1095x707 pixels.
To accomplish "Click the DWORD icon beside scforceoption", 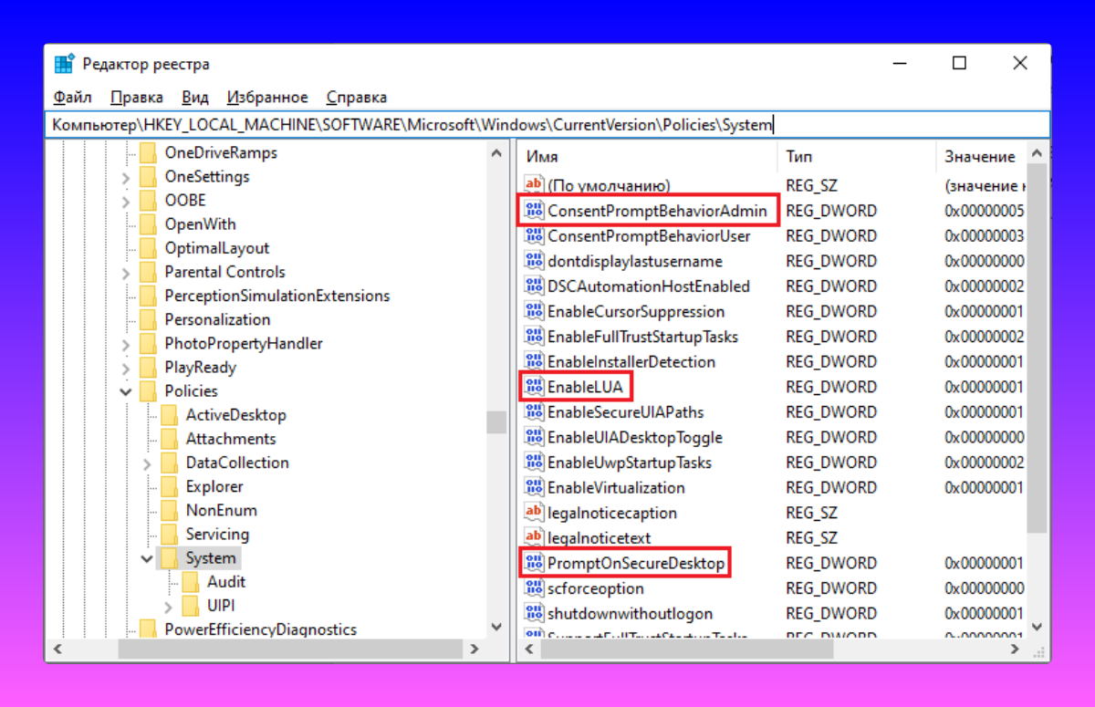I will [534, 588].
